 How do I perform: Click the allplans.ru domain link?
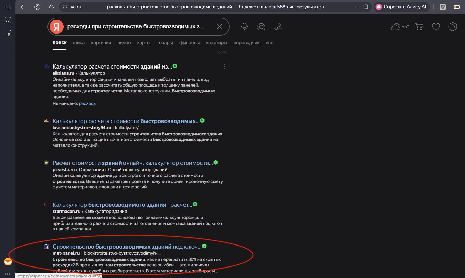coord(63,73)
